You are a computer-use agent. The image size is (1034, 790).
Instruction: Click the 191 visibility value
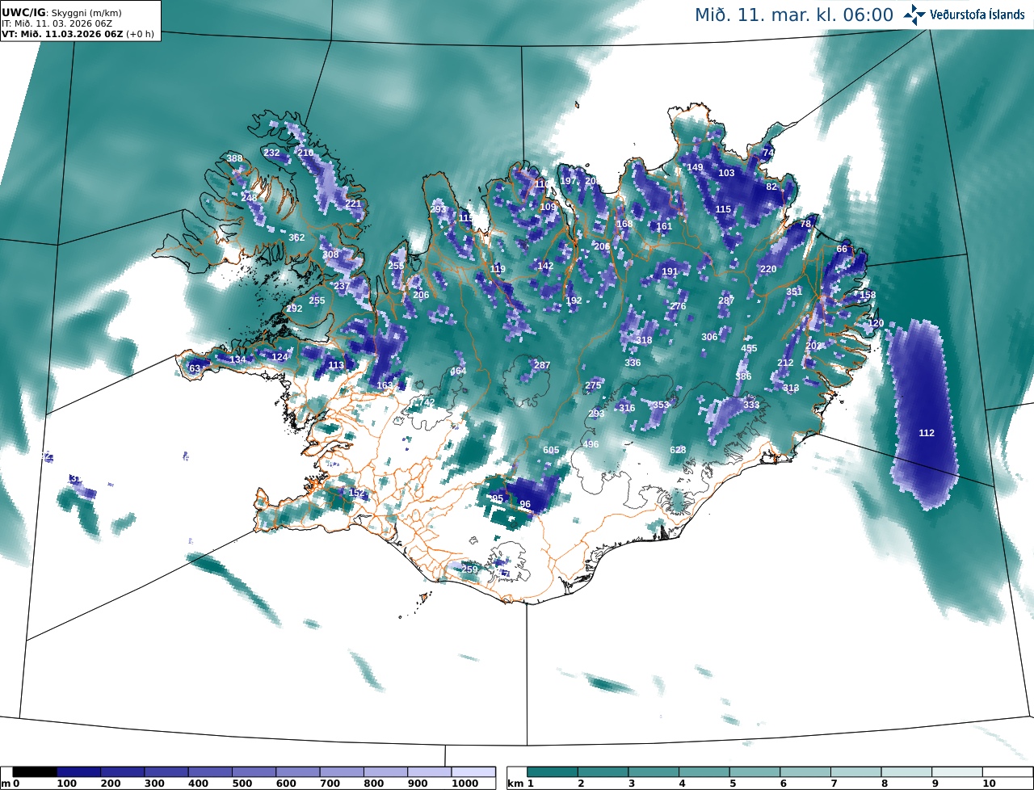click(x=670, y=271)
